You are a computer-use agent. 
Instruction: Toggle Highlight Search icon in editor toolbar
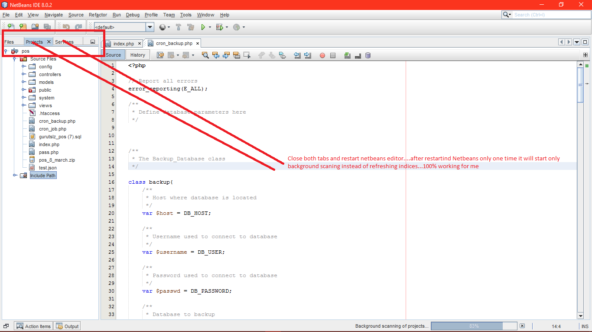pos(237,55)
